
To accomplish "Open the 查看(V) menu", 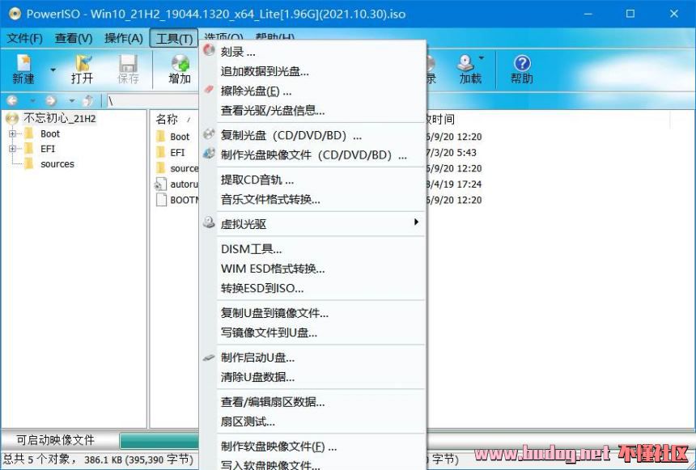I will tap(74, 39).
